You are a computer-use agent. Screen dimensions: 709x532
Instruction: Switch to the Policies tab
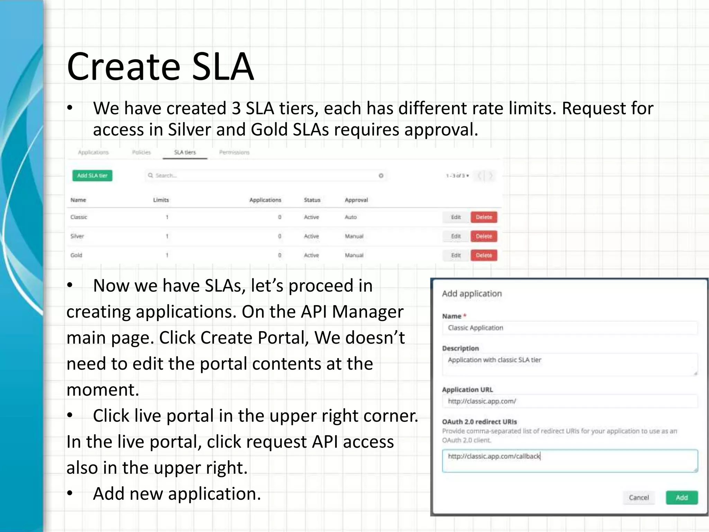141,152
